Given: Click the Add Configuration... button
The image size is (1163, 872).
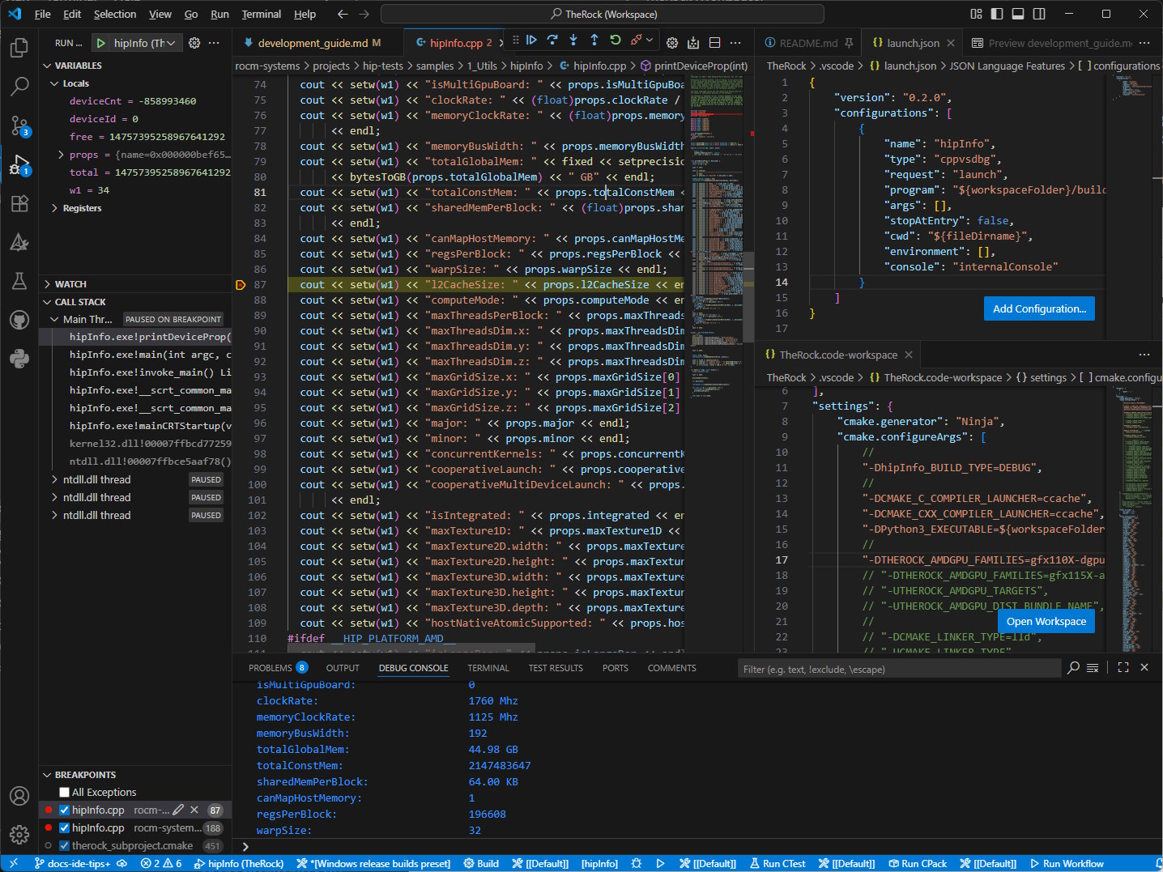Looking at the screenshot, I should (x=1039, y=308).
